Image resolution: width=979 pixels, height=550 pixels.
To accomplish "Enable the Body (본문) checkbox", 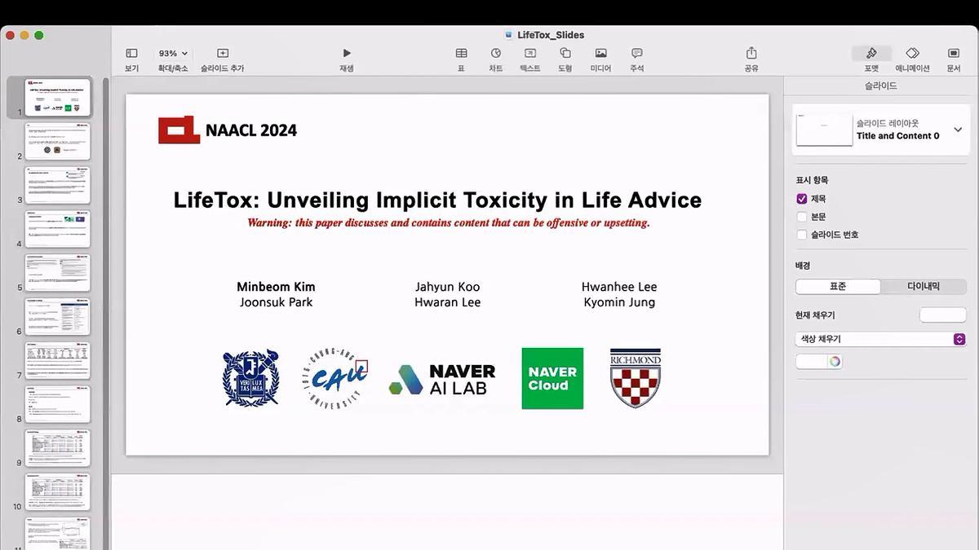I will point(801,217).
